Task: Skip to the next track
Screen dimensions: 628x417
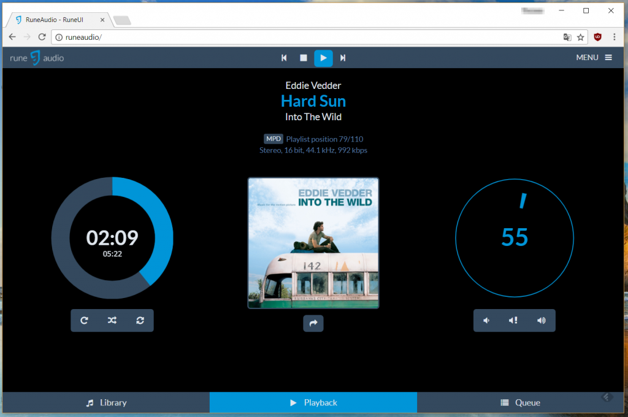Action: [x=343, y=58]
